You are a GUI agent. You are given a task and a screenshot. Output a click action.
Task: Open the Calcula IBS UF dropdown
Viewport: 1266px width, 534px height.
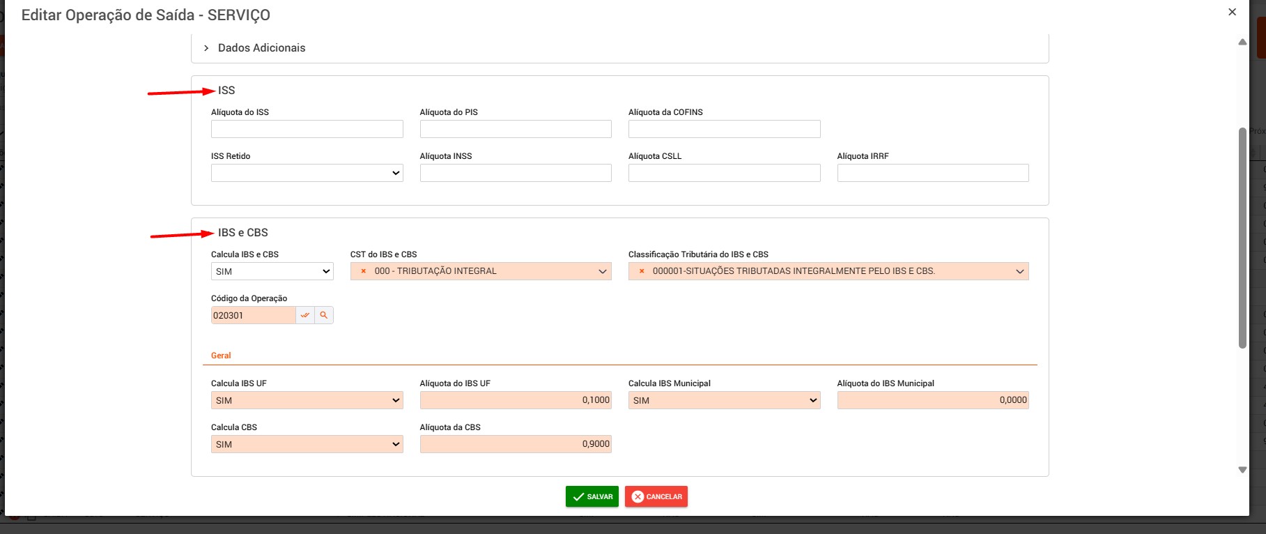[x=307, y=400]
